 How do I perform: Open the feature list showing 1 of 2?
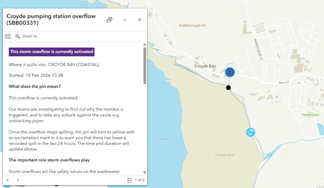136,180
